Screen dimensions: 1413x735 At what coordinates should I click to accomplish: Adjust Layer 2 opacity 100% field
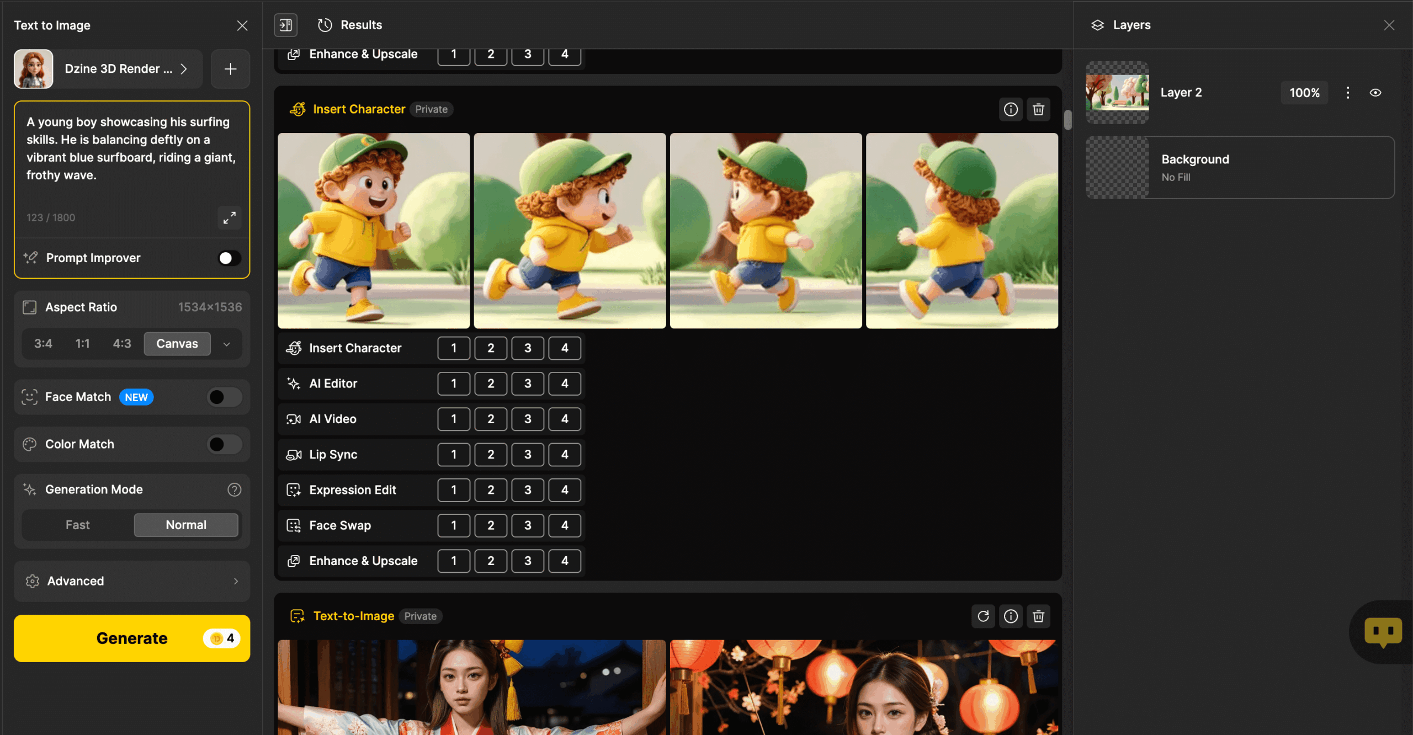(1304, 93)
